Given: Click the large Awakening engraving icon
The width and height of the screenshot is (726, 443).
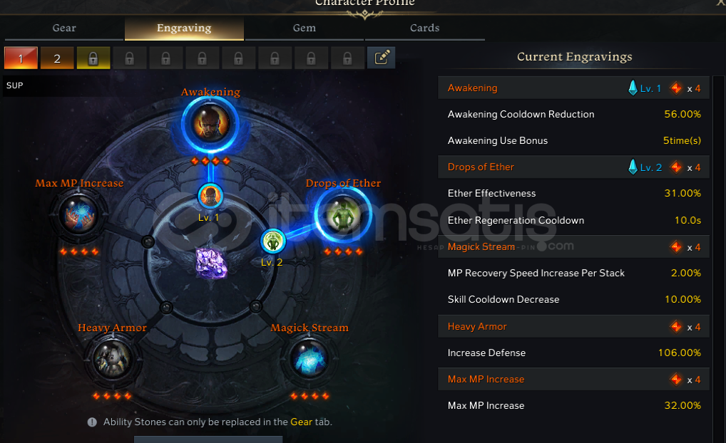Looking at the screenshot, I should tap(210, 125).
